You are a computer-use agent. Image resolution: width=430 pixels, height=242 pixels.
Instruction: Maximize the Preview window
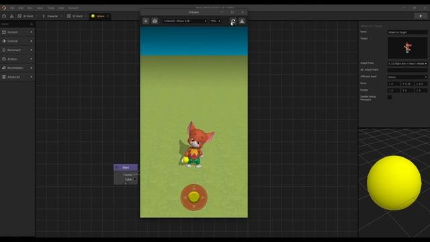[x=232, y=12]
